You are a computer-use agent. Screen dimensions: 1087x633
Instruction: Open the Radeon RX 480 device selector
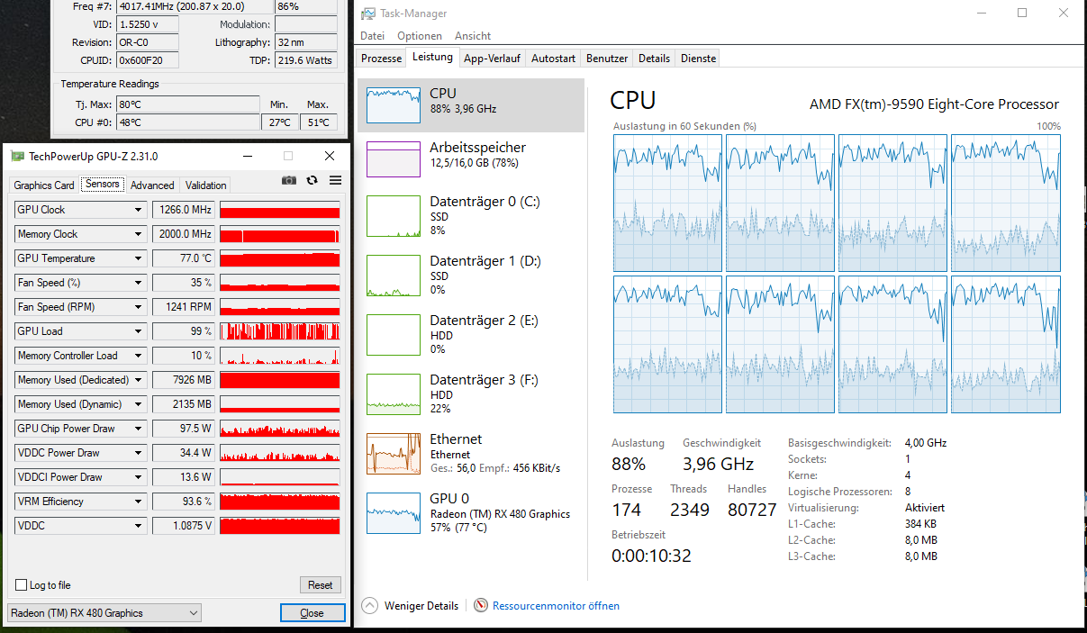tap(104, 613)
